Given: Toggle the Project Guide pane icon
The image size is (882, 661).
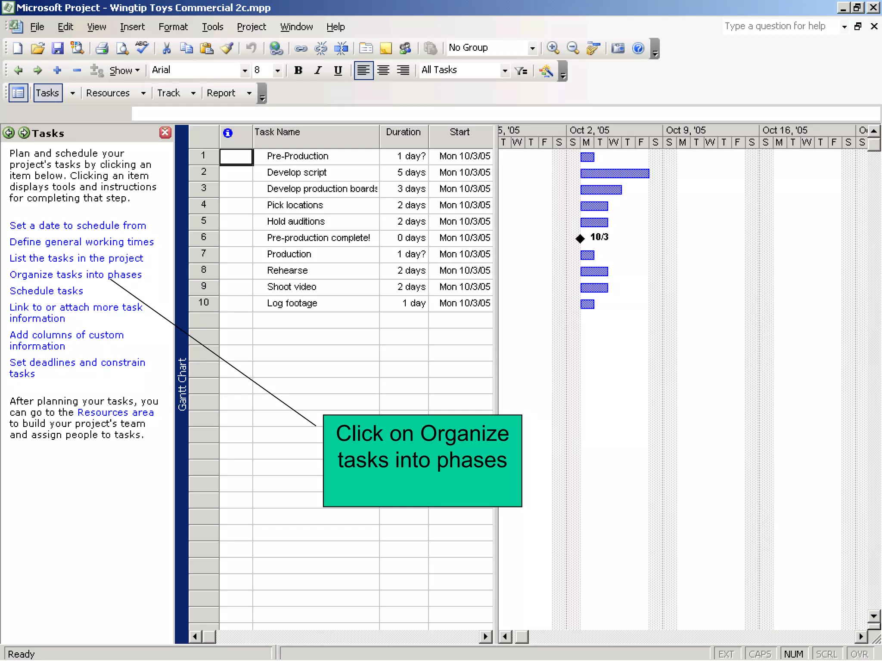Looking at the screenshot, I should (x=18, y=93).
